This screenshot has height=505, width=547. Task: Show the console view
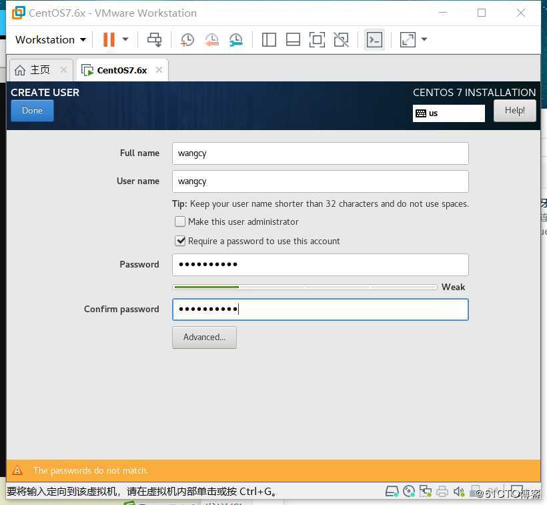click(374, 40)
